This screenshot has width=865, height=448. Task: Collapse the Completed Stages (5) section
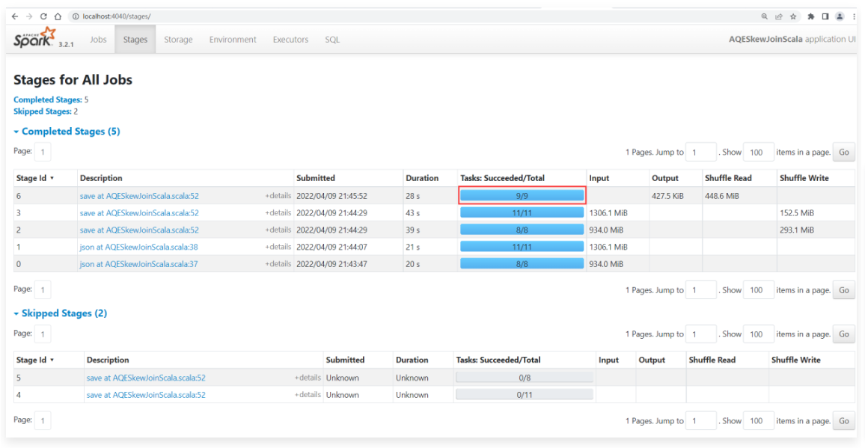click(x=67, y=132)
